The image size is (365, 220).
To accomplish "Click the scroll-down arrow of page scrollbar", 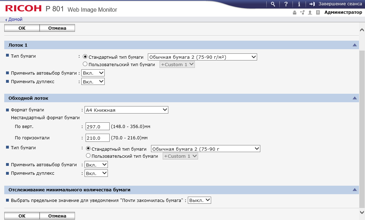I will (362, 212).
